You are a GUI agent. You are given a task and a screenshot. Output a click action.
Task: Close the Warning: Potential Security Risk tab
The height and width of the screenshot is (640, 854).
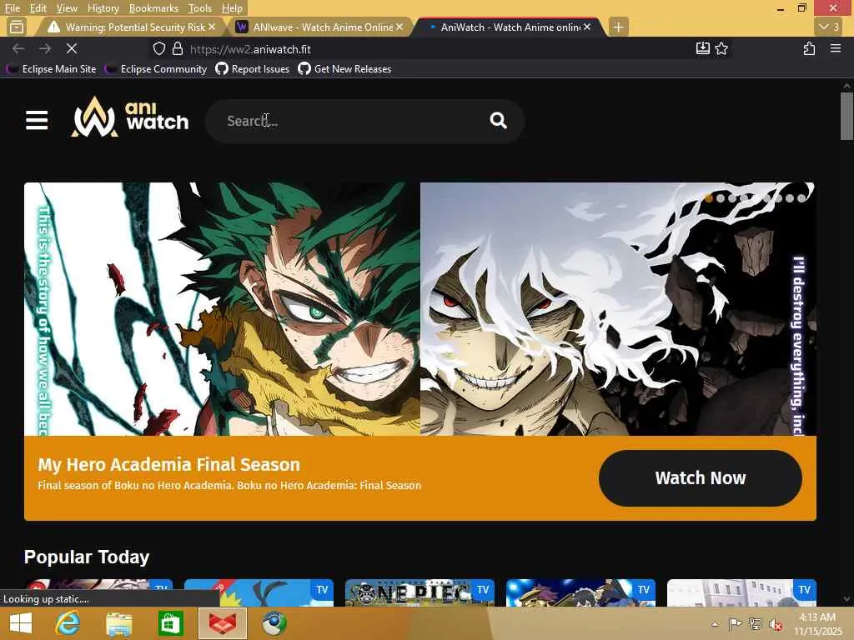click(212, 27)
